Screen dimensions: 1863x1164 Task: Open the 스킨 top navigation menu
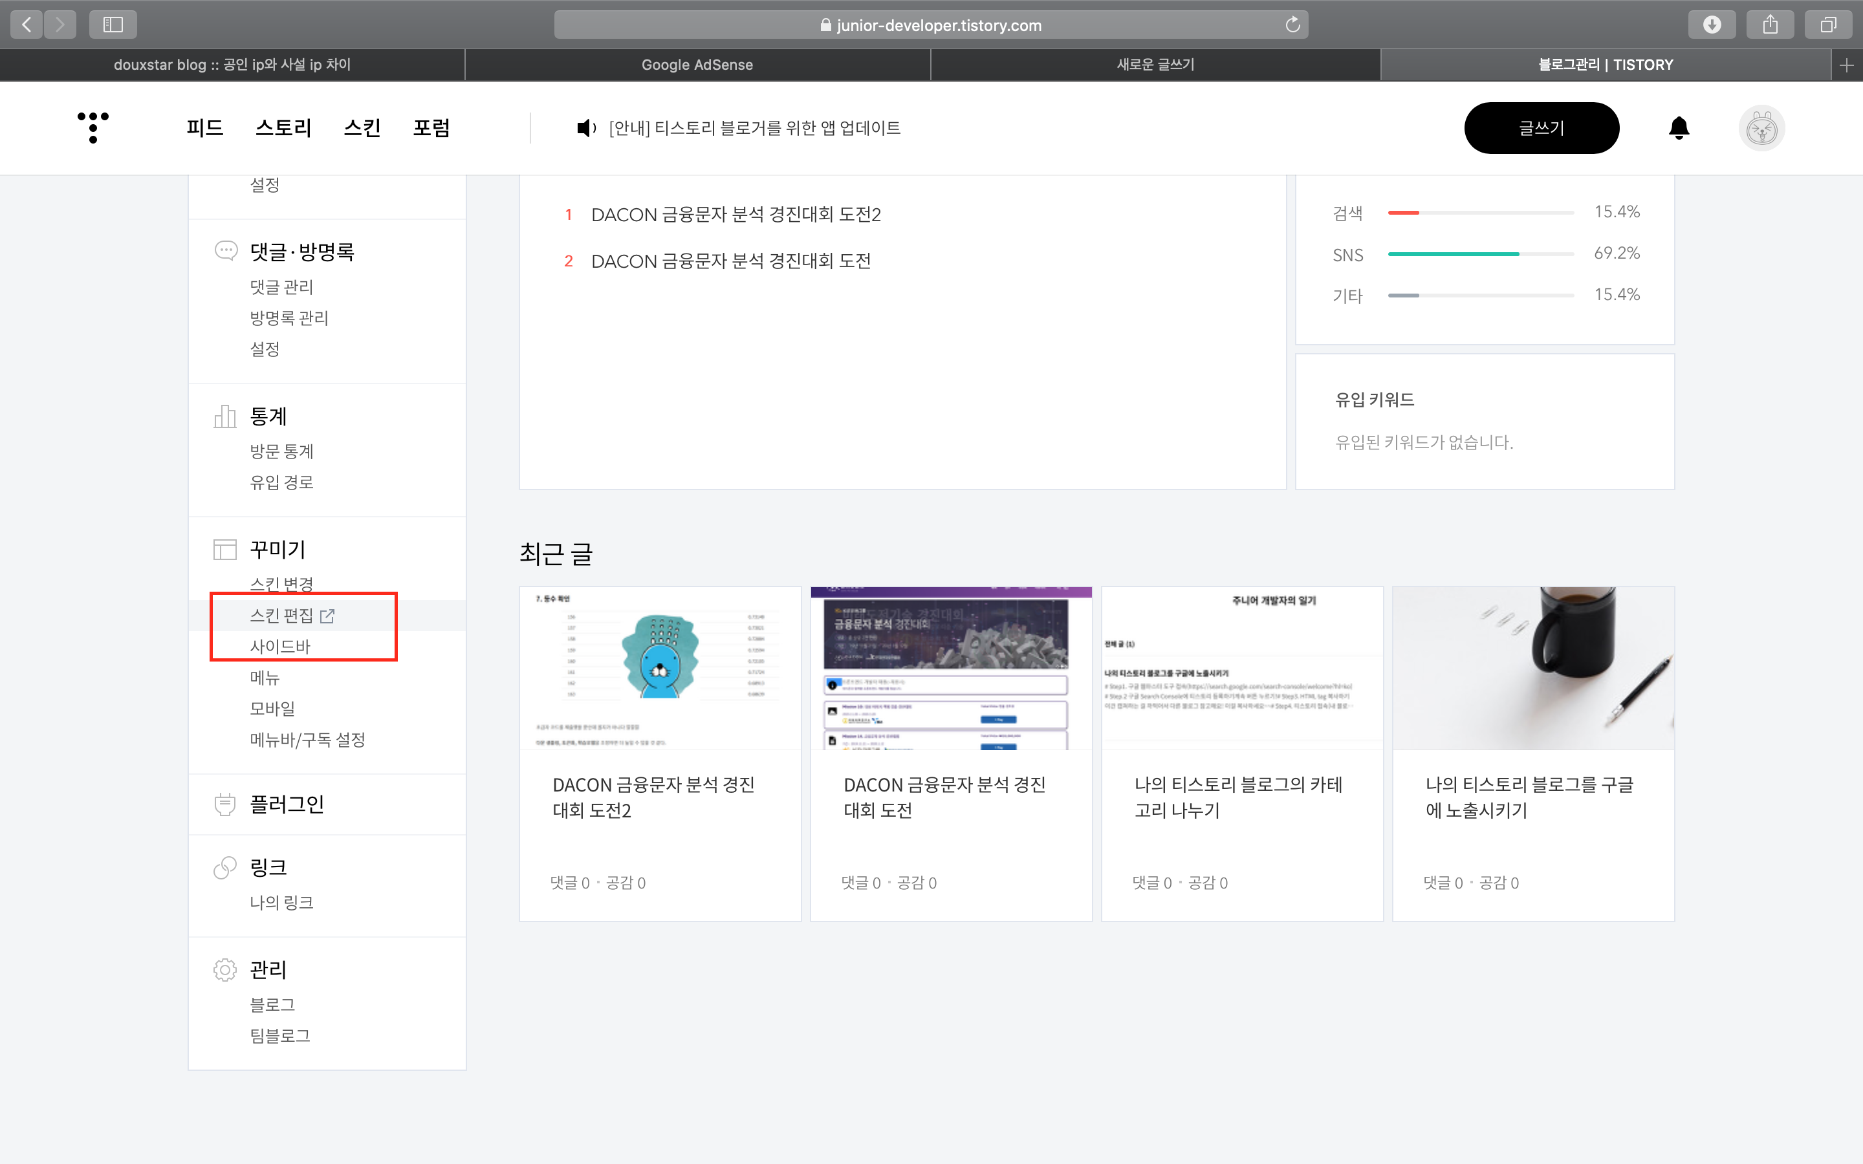(362, 128)
